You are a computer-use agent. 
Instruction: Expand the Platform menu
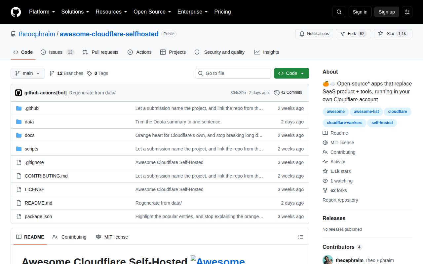tap(42, 12)
